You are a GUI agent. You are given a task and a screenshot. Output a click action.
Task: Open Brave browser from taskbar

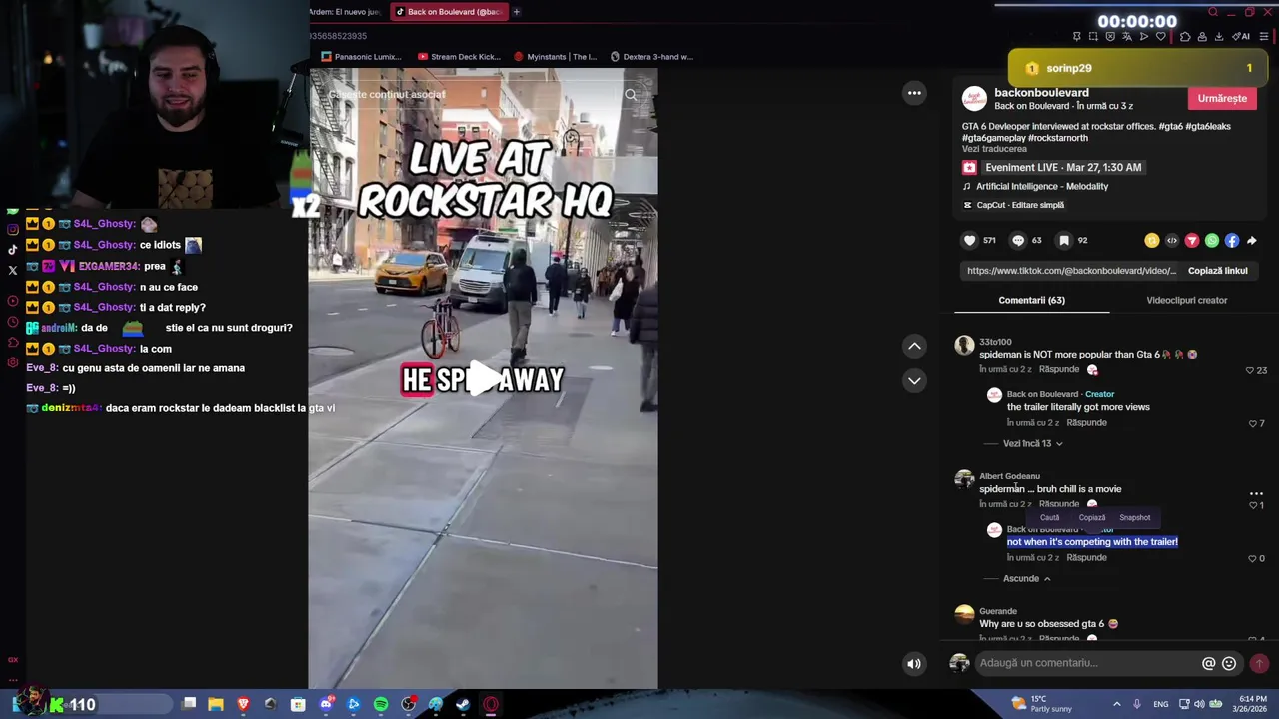pyautogui.click(x=243, y=704)
